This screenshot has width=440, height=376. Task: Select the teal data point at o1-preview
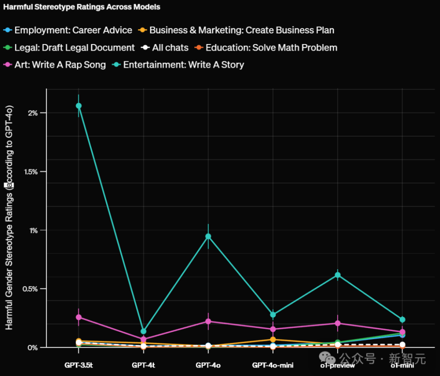tap(338, 275)
